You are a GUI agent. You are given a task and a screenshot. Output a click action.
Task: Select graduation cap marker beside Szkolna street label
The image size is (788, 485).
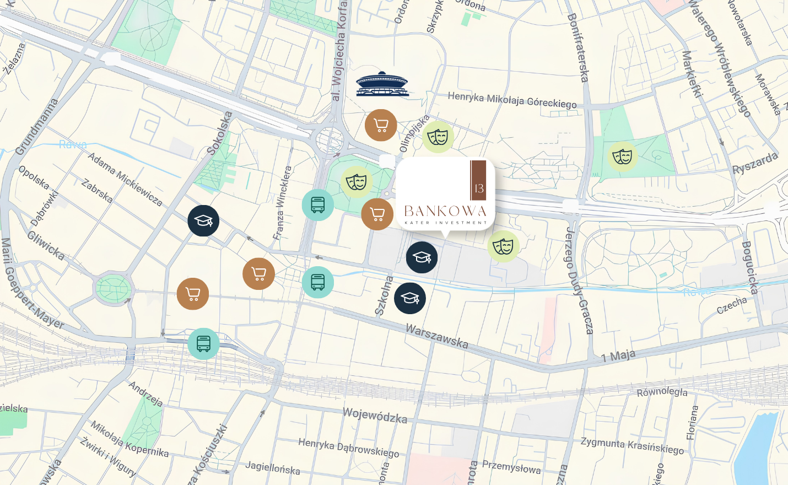410,298
